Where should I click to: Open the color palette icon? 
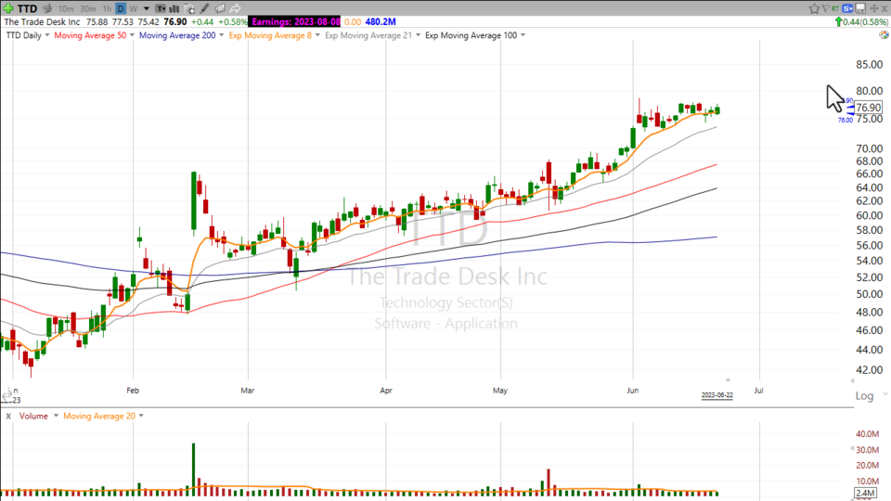coord(884,34)
